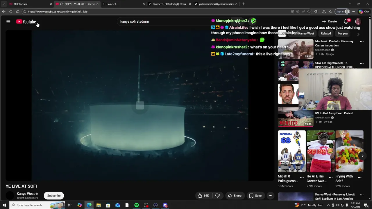Image resolution: width=372 pixels, height=209 pixels.
Task: Open Microsoft Store from the taskbar
Action: click(x=108, y=205)
